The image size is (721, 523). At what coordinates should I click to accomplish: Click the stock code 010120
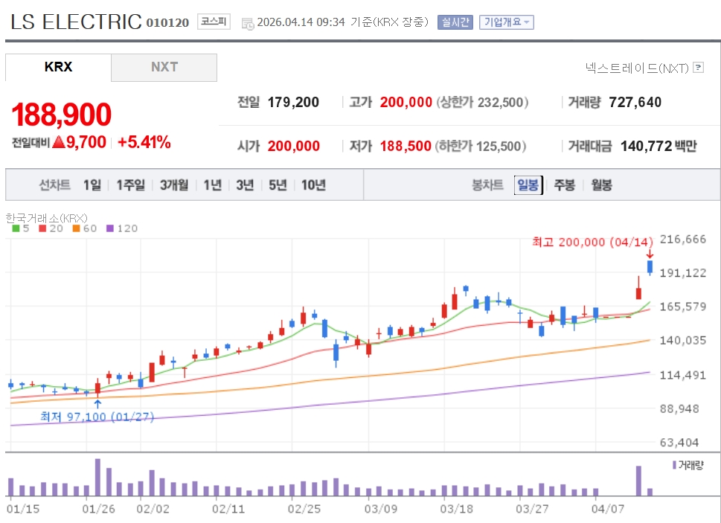click(167, 22)
